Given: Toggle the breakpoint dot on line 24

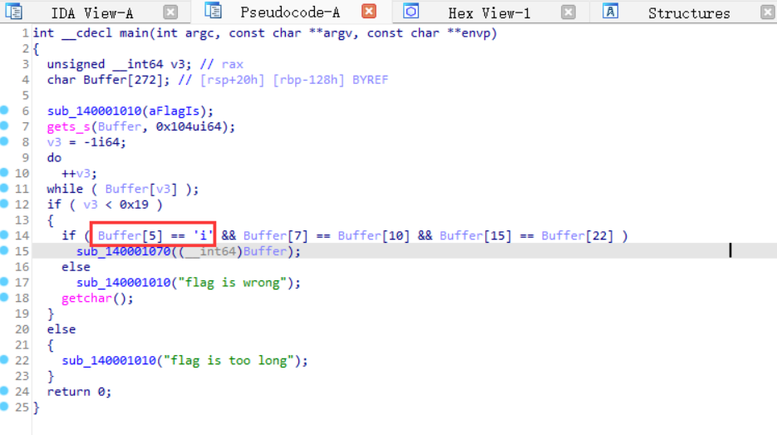Looking at the screenshot, I should coord(4,391).
